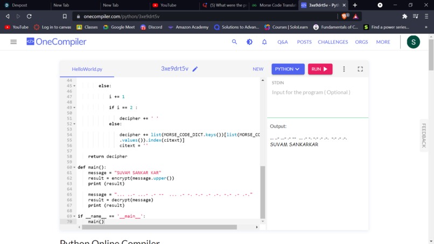This screenshot has height=244, width=434.
Task: Open CHALLENGES section
Action: 333,42
